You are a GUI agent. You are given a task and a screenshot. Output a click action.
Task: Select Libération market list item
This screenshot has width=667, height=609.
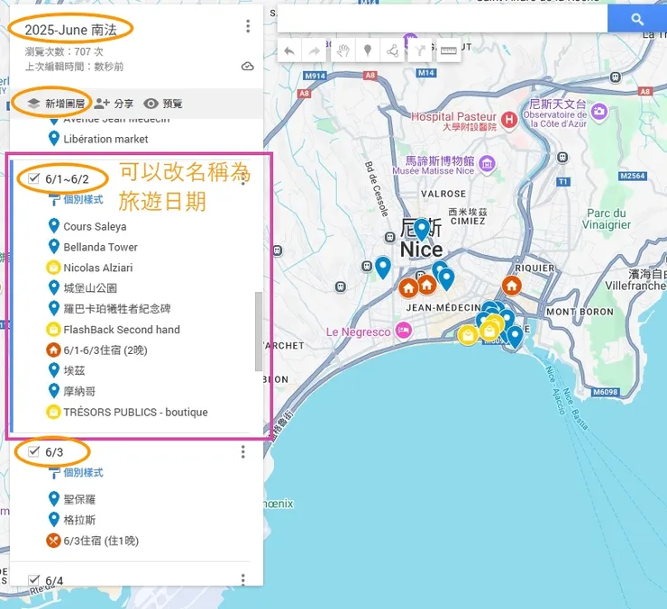click(105, 139)
